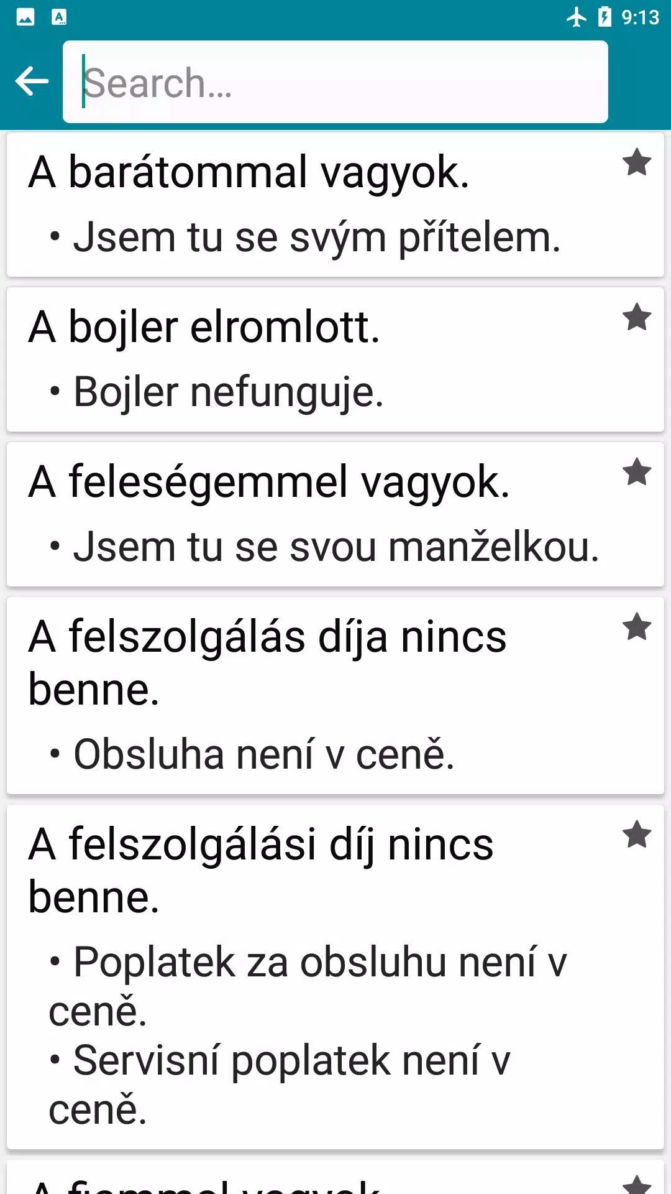Open the phrase "A barátommal vagyok."
The height and width of the screenshot is (1194, 671).
(x=249, y=172)
